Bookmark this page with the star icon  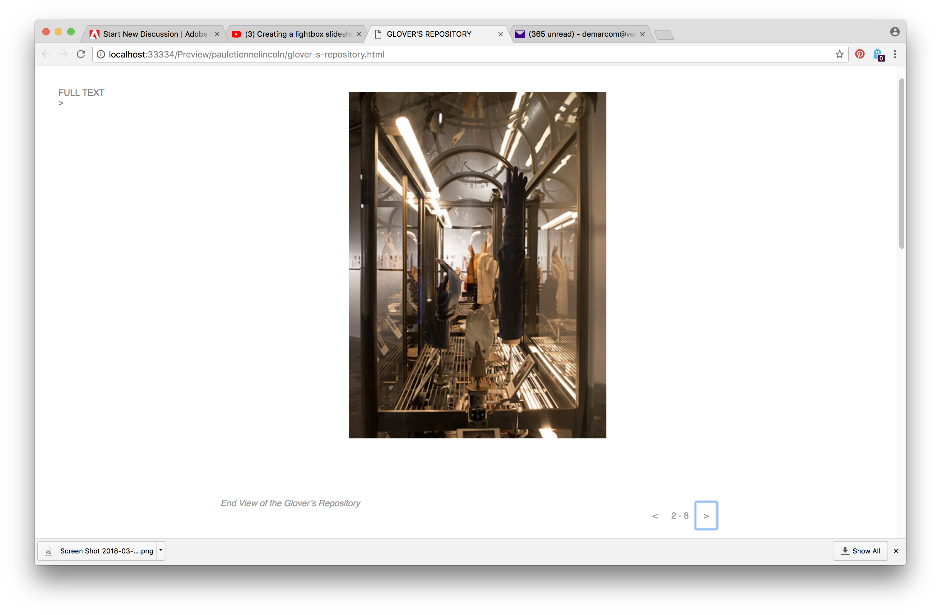839,54
